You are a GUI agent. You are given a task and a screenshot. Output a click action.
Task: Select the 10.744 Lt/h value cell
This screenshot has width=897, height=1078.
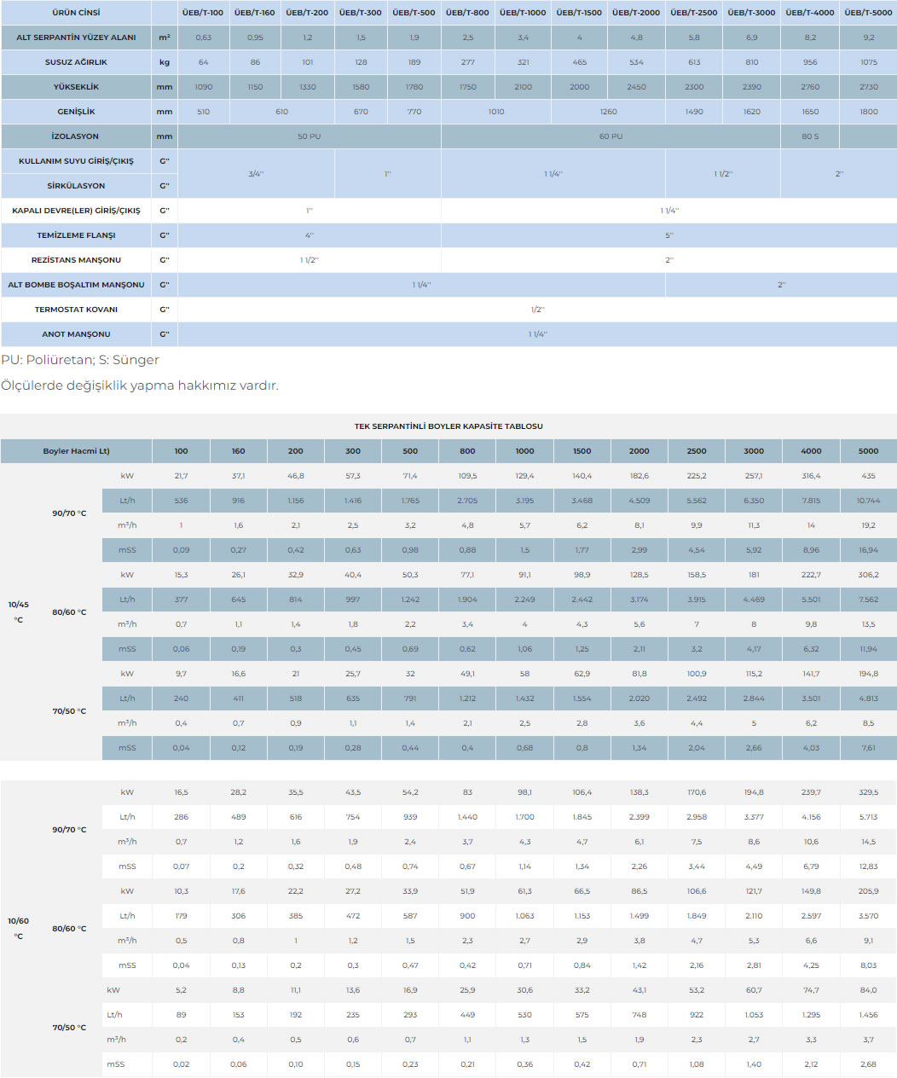[x=868, y=501]
